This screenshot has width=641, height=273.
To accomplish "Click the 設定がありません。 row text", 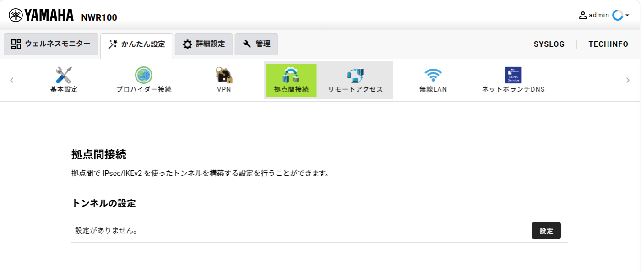I will pos(107,230).
